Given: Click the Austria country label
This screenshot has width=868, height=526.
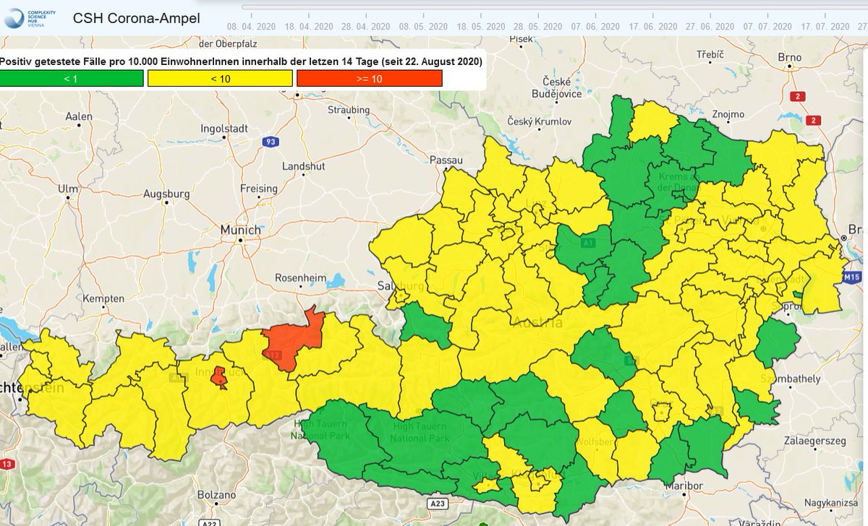Looking at the screenshot, I should pyautogui.click(x=537, y=323).
